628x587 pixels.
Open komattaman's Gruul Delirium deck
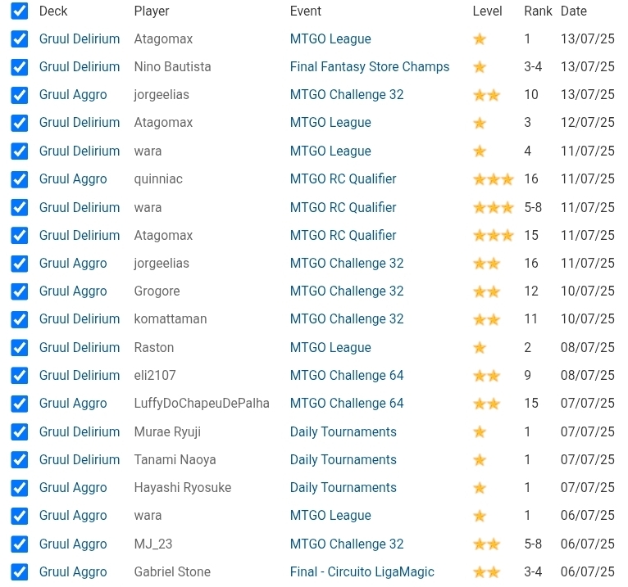(x=80, y=319)
